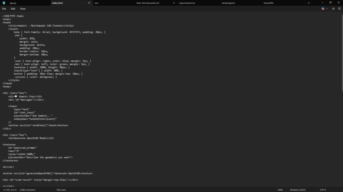Click the 100% zoom level indicator

click(x=280, y=190)
